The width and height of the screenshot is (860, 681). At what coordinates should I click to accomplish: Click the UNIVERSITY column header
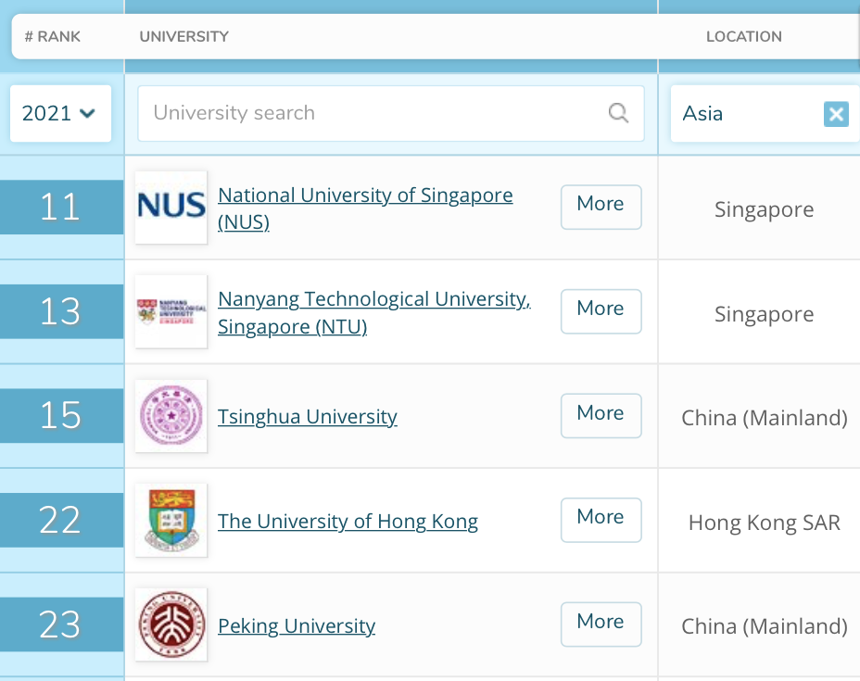click(183, 37)
